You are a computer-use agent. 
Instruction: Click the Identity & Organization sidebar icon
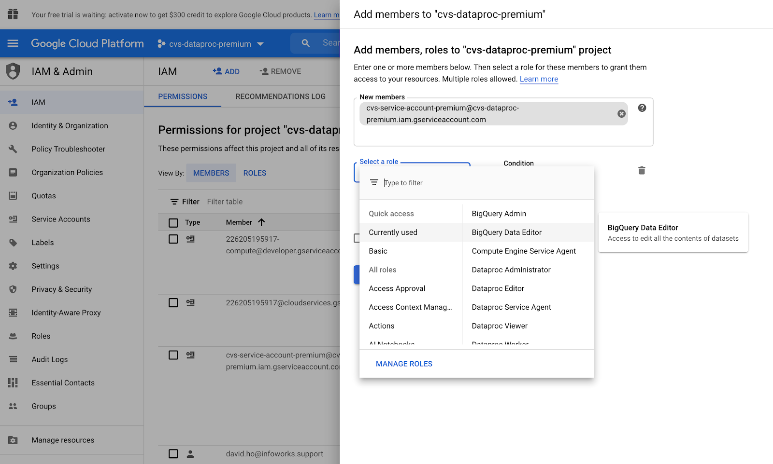coord(13,126)
